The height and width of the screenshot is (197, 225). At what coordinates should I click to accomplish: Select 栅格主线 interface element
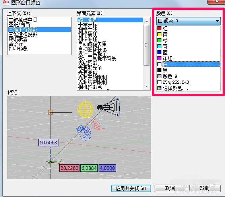coord(87,30)
